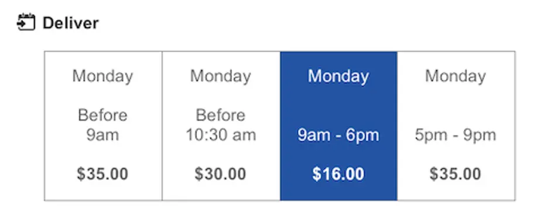
Task: Click $35.00 price under Before 9am
Action: [103, 174]
